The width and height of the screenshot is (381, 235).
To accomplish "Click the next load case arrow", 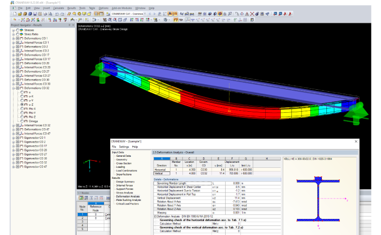I will tap(154, 14).
